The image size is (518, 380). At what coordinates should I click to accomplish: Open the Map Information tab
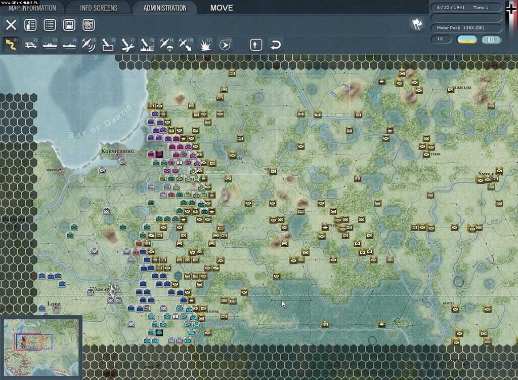(32, 8)
